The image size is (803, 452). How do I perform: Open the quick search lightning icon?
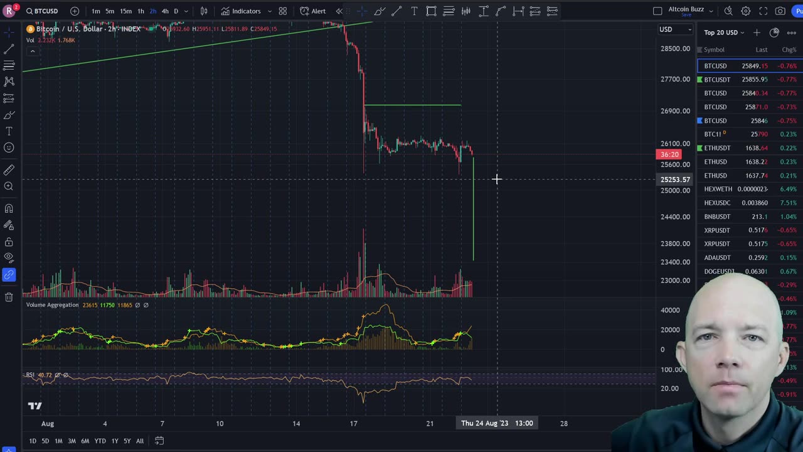728,11
